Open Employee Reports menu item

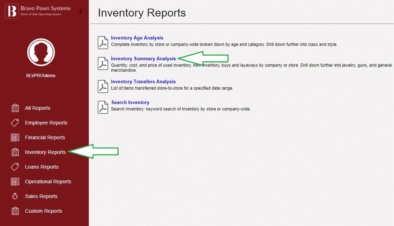[46, 123]
